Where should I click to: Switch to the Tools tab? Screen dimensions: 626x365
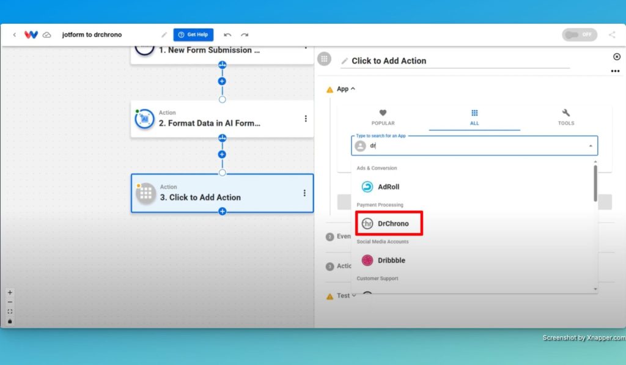[x=565, y=117]
